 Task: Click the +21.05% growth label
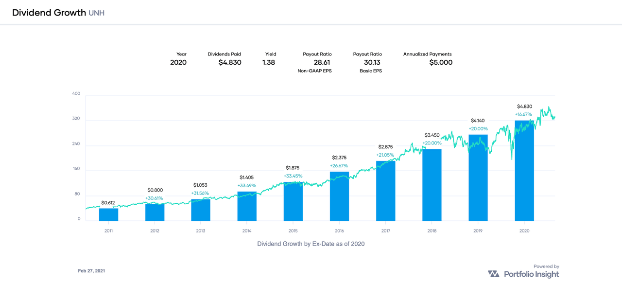[x=385, y=155]
